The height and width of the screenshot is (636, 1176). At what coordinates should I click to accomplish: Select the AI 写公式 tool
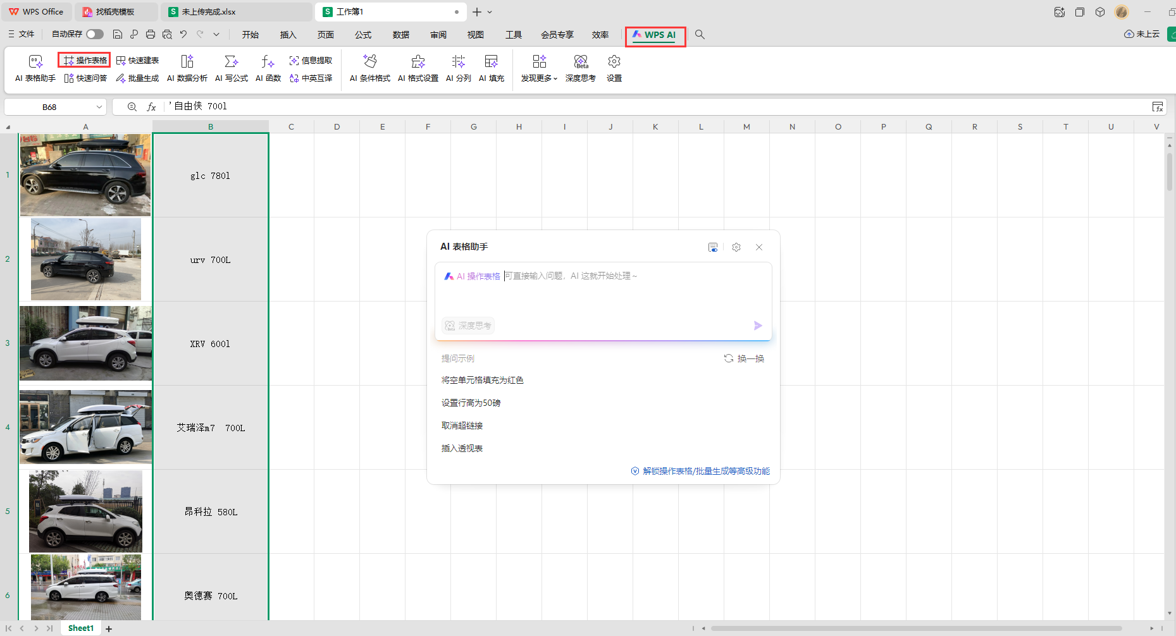(x=232, y=68)
